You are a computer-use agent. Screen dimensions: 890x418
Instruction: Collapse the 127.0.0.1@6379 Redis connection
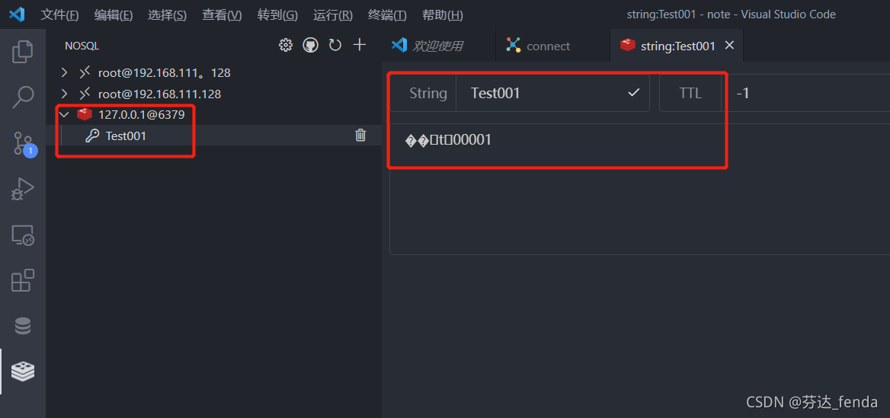[x=64, y=114]
